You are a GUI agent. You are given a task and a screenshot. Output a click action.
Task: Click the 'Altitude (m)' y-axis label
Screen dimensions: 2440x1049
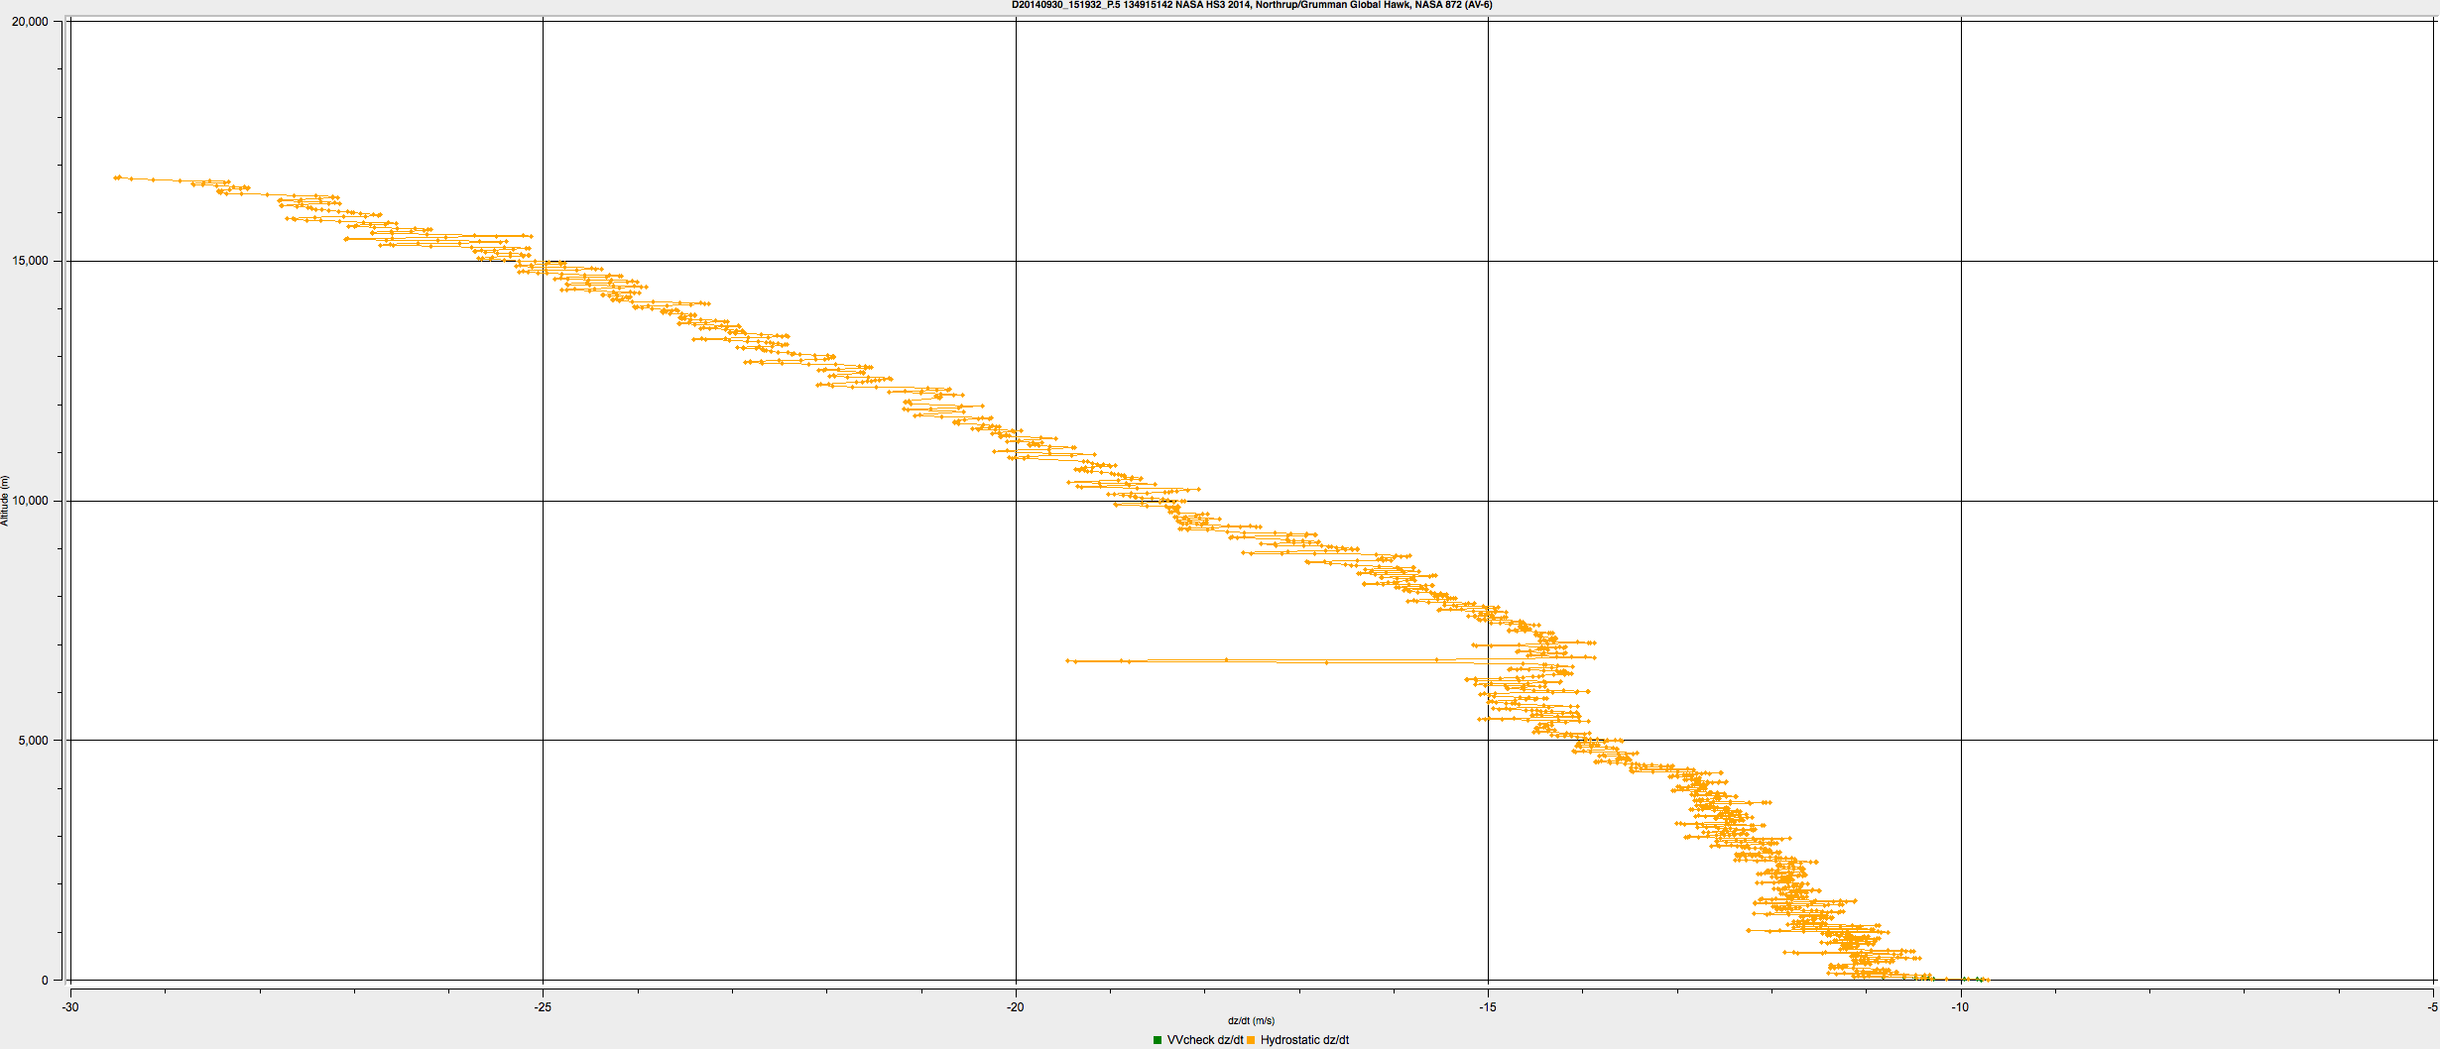coord(5,501)
